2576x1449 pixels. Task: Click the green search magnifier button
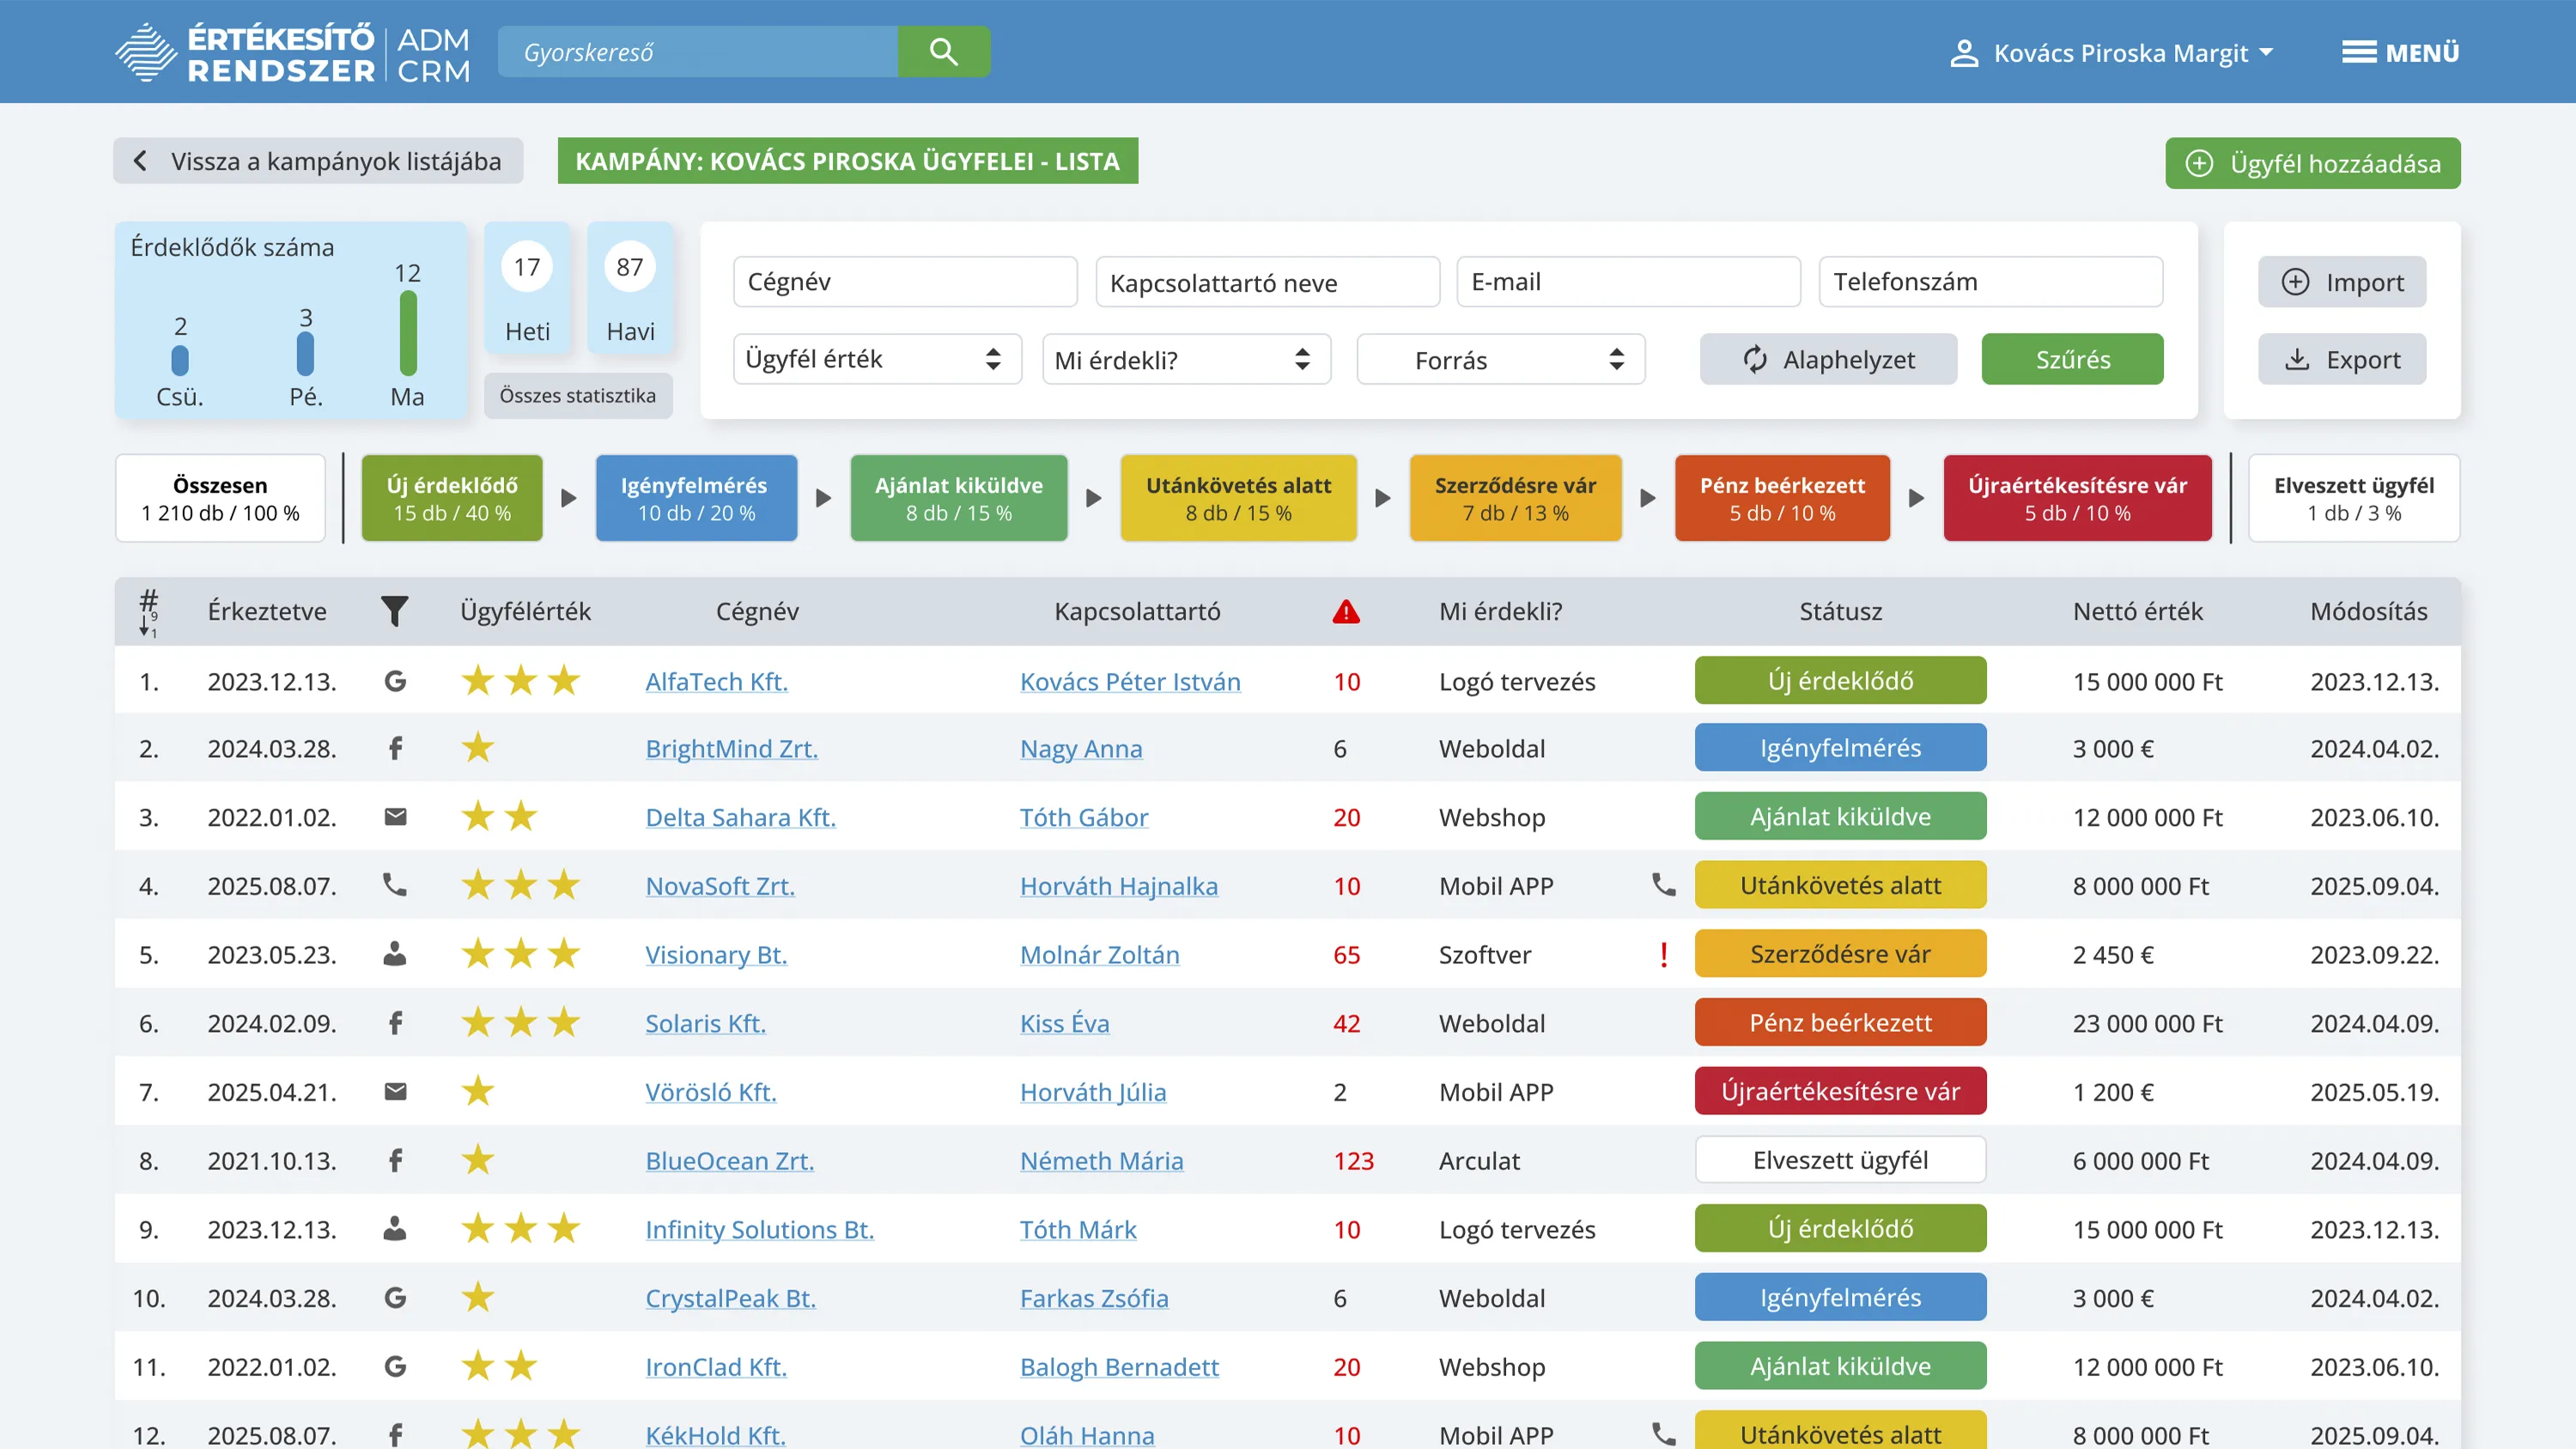(943, 52)
